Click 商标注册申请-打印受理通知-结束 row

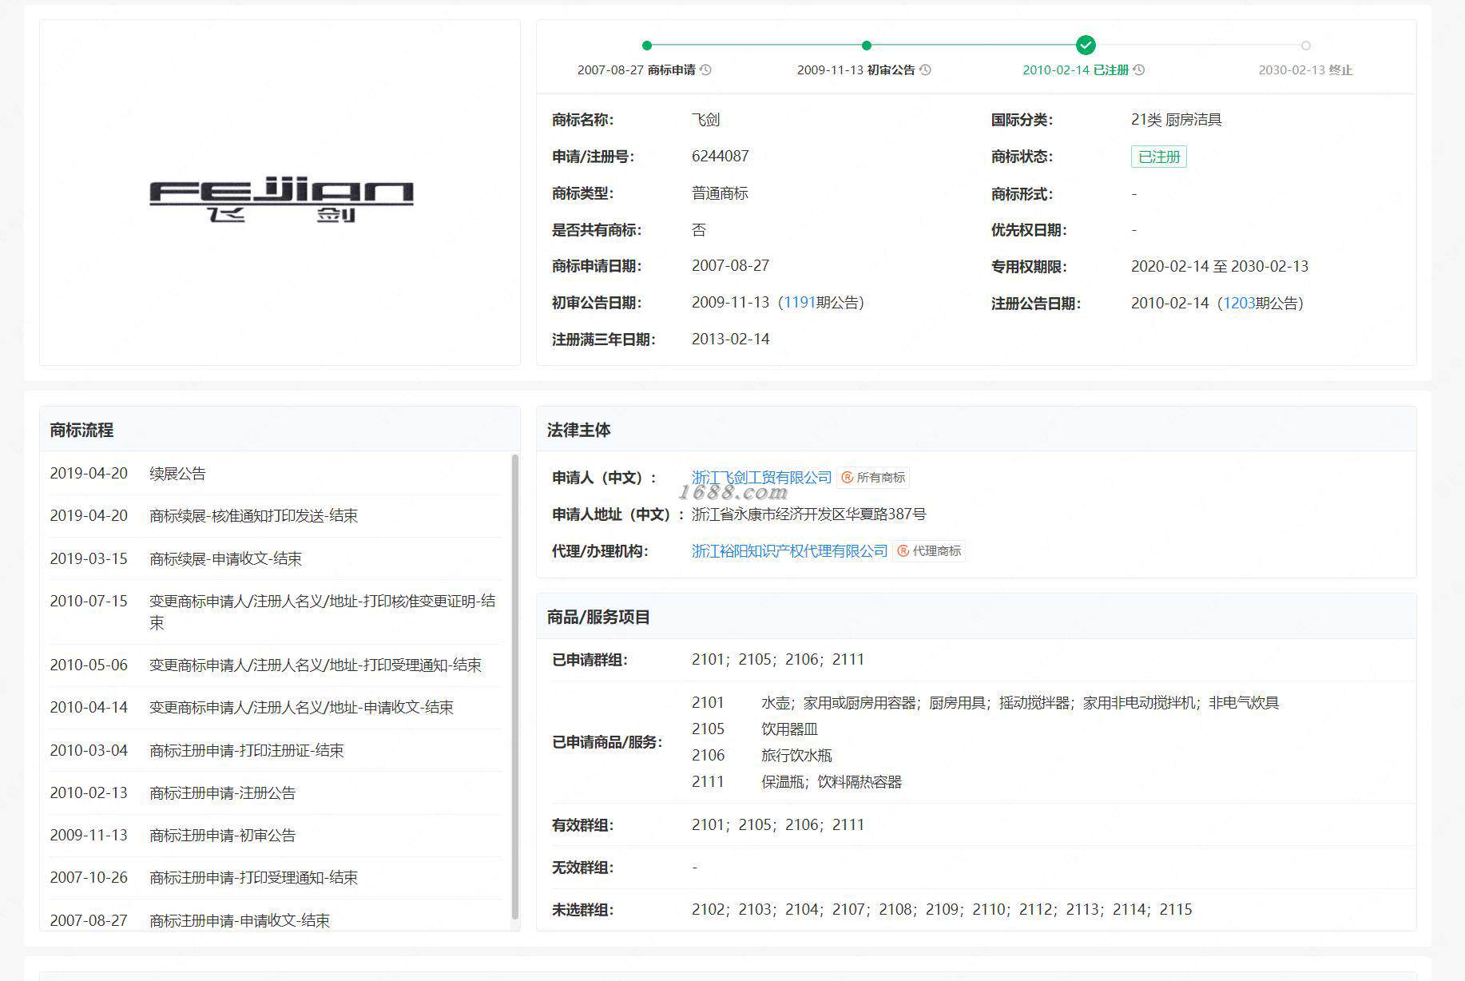point(276,878)
